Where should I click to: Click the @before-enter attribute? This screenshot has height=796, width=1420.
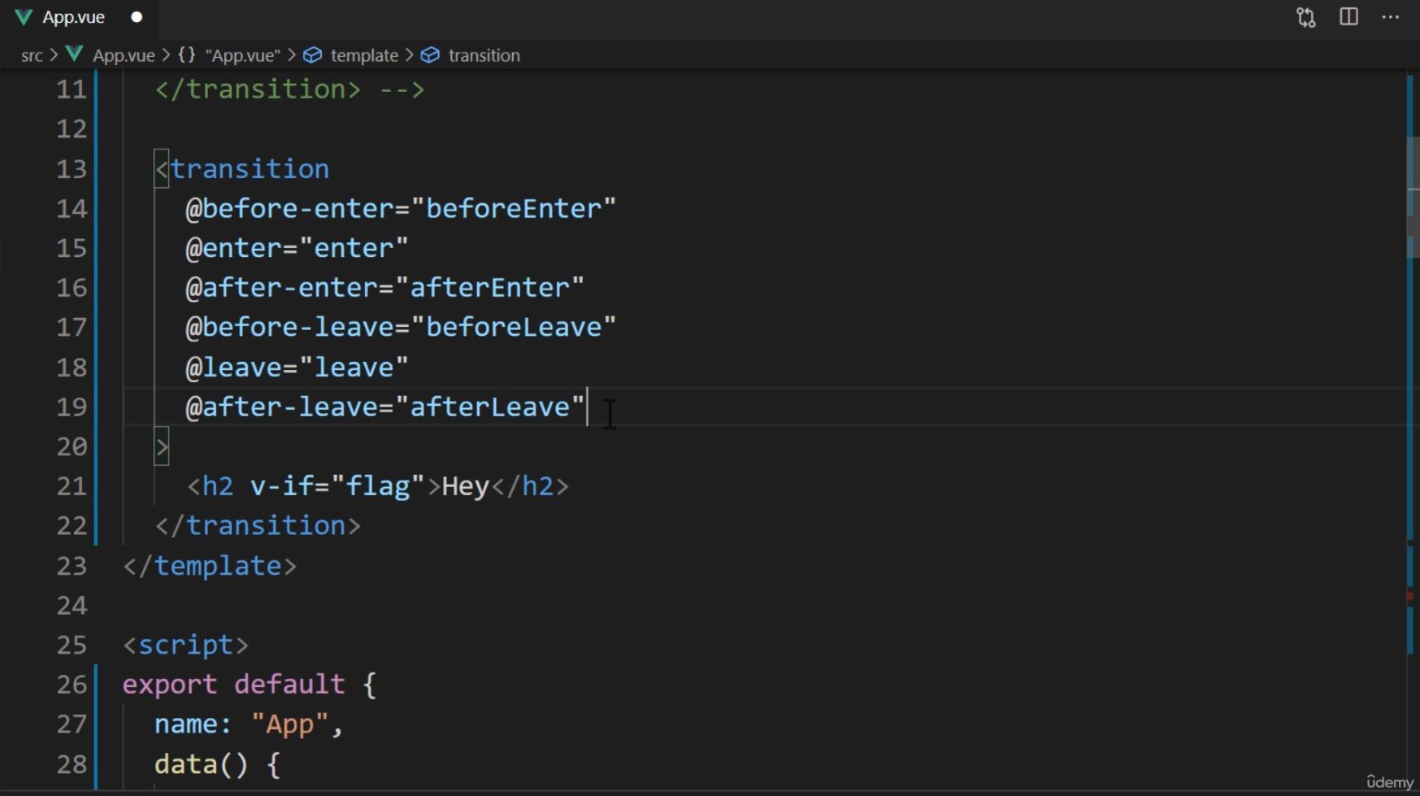(x=289, y=209)
